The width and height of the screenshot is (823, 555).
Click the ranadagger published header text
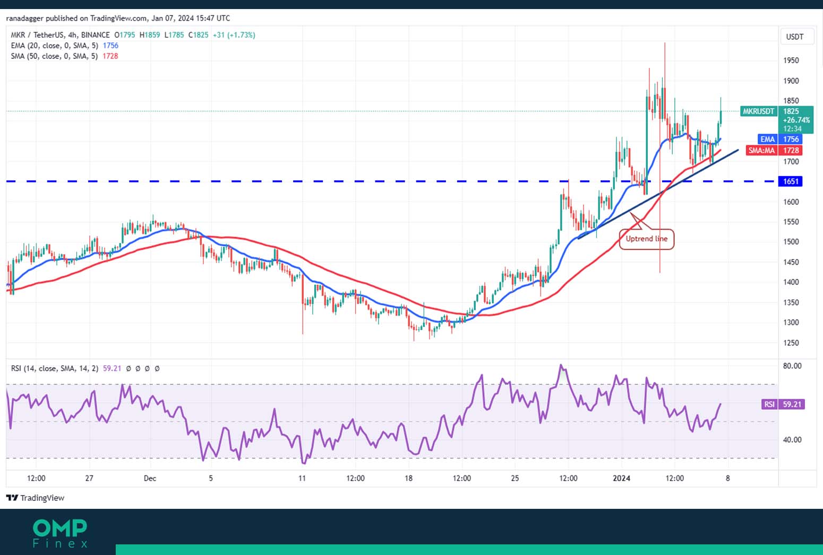(118, 18)
